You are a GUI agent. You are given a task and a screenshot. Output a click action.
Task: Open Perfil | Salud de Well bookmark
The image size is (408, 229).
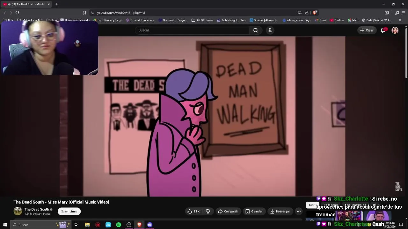[376, 20]
